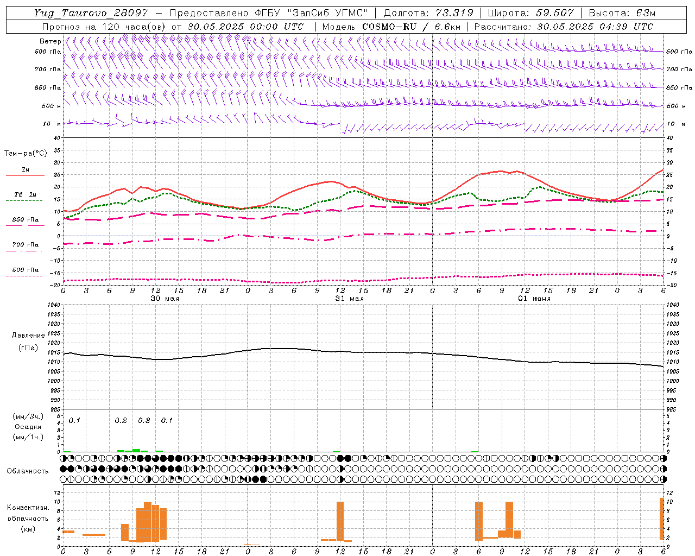Click the Осадки precipitation label
Screen dimensions: 695x556
pyautogui.click(x=28, y=427)
